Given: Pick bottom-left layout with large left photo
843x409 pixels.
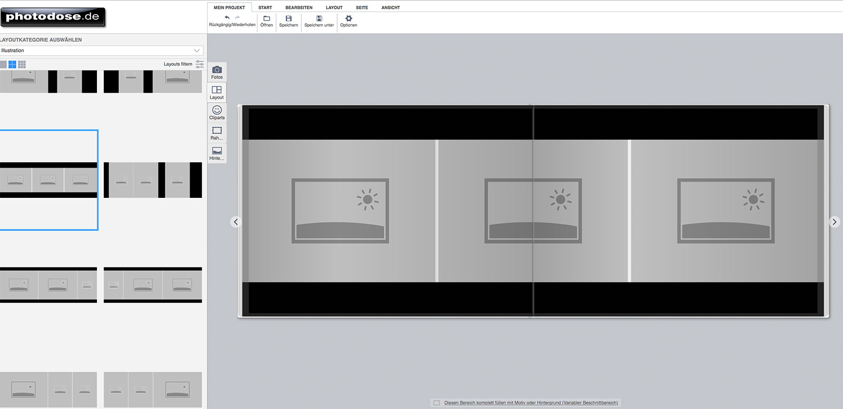Looking at the screenshot, I should pyautogui.click(x=48, y=390).
